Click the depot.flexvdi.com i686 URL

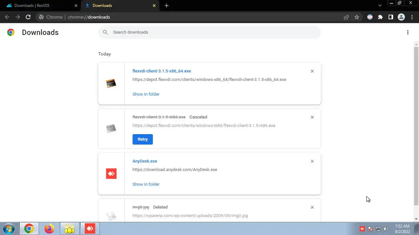pyautogui.click(x=204, y=125)
